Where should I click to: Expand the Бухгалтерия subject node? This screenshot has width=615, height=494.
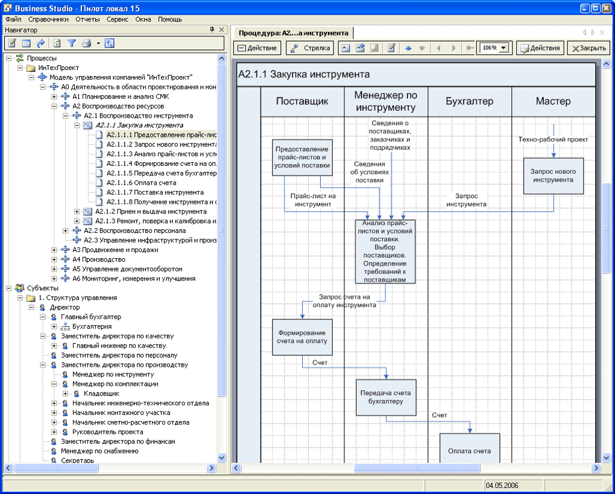(54, 326)
